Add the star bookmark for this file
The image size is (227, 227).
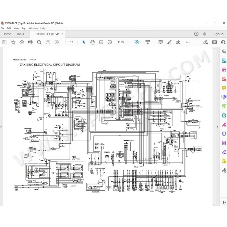13,42
